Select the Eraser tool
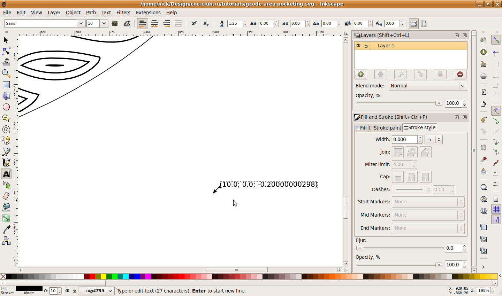 pos(6,196)
